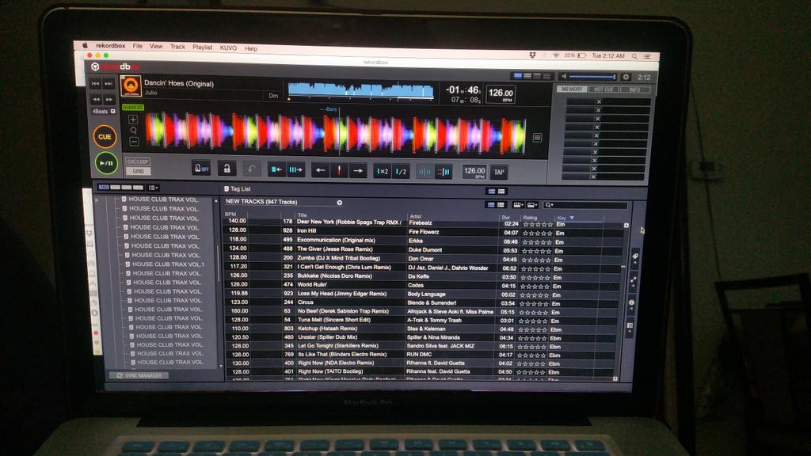
Task: Search forward through the track
Action: pyautogui.click(x=109, y=99)
